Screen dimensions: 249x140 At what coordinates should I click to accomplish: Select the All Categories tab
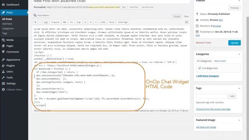204,61
